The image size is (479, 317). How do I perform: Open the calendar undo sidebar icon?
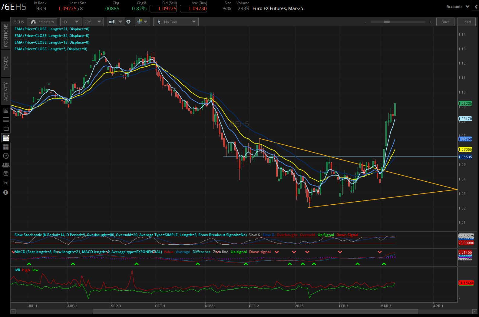point(6,174)
